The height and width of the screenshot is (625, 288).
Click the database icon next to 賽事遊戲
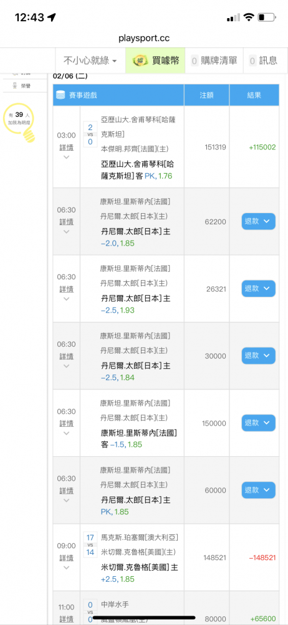click(61, 95)
